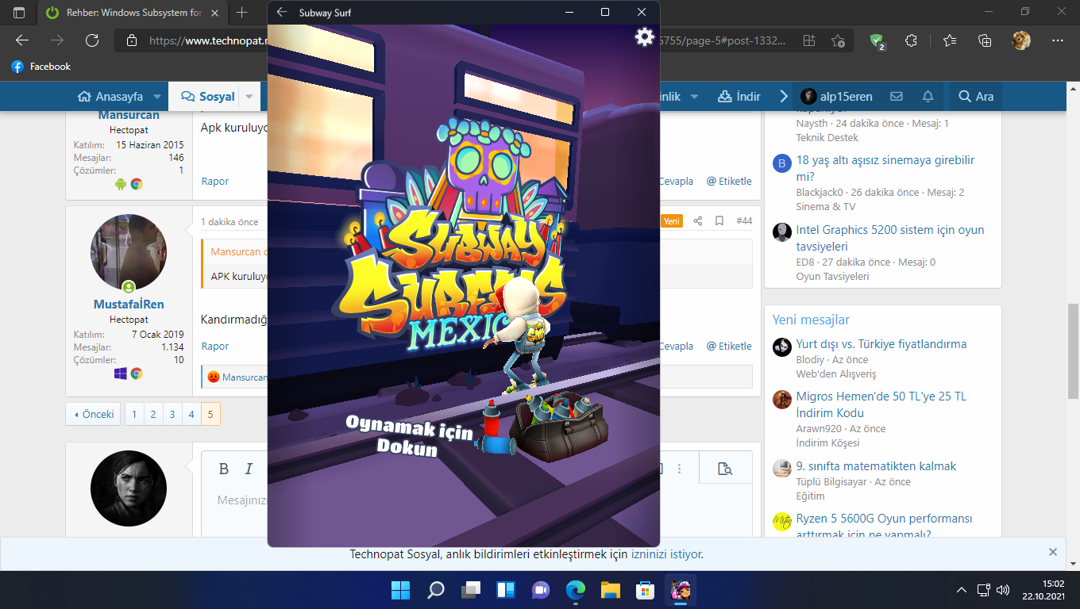This screenshot has width=1080, height=609.
Task: Open the Facebook bookmark
Action: coord(40,67)
